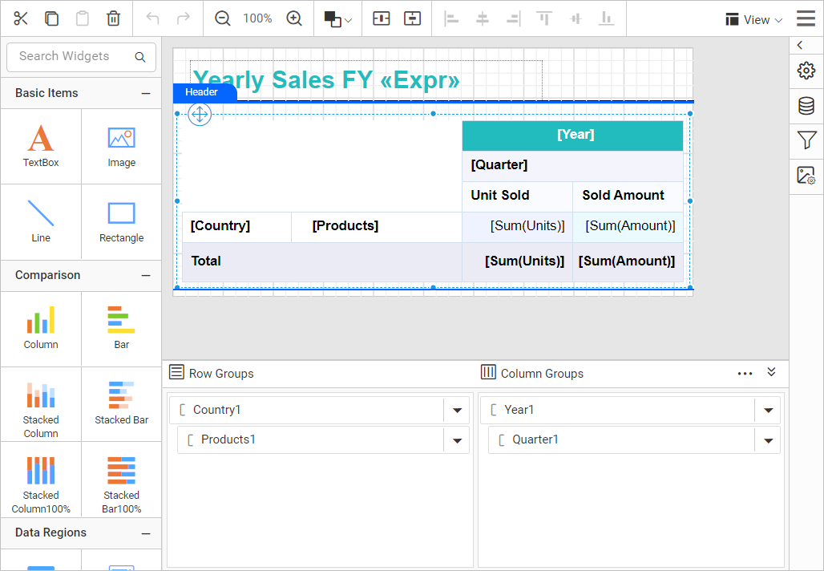Open grouping panel more options ellipsis
824x571 pixels.
[x=745, y=374]
